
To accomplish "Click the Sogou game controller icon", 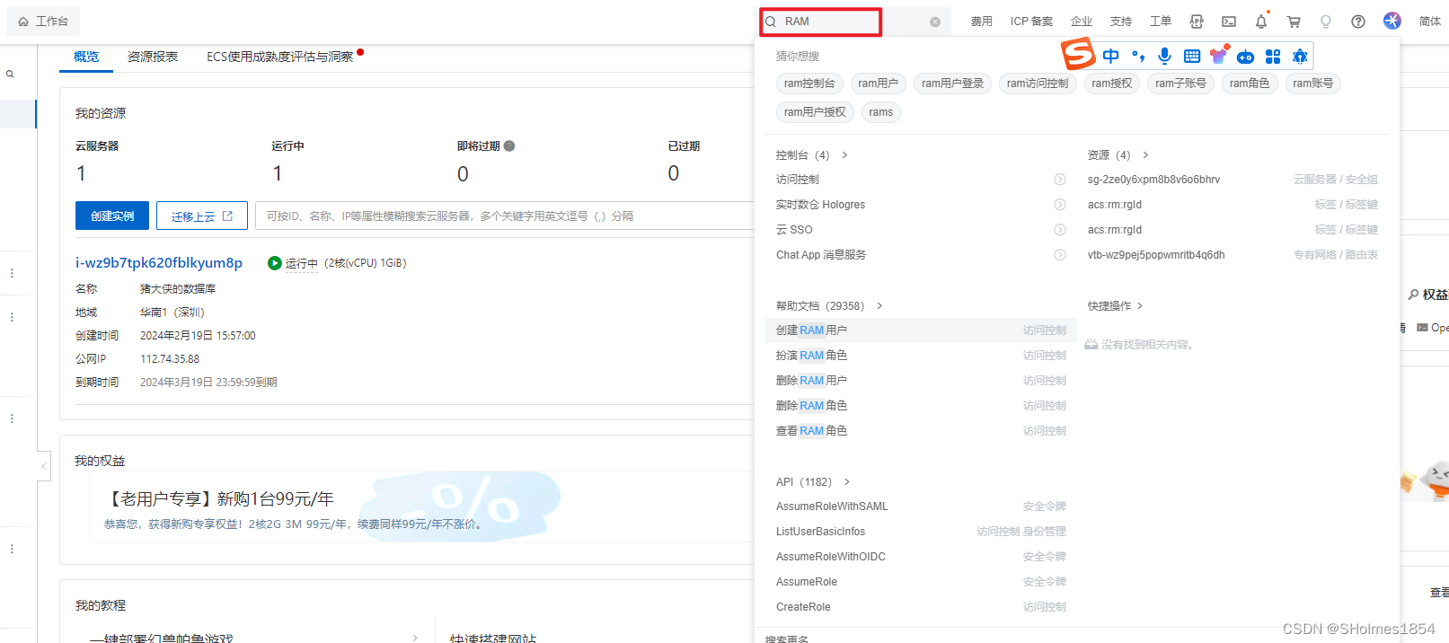I will [x=1245, y=57].
